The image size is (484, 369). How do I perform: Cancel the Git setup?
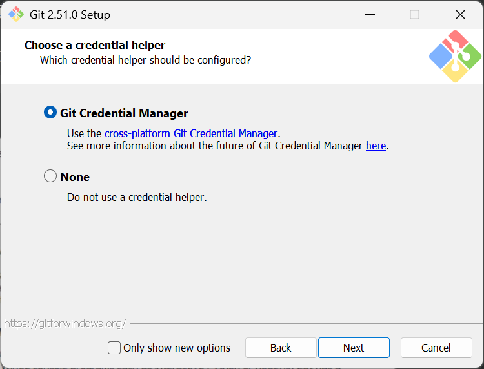pyautogui.click(x=436, y=348)
